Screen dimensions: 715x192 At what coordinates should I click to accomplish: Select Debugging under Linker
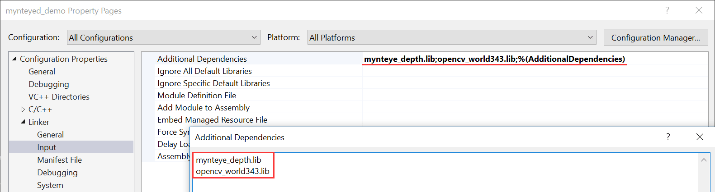57,173
